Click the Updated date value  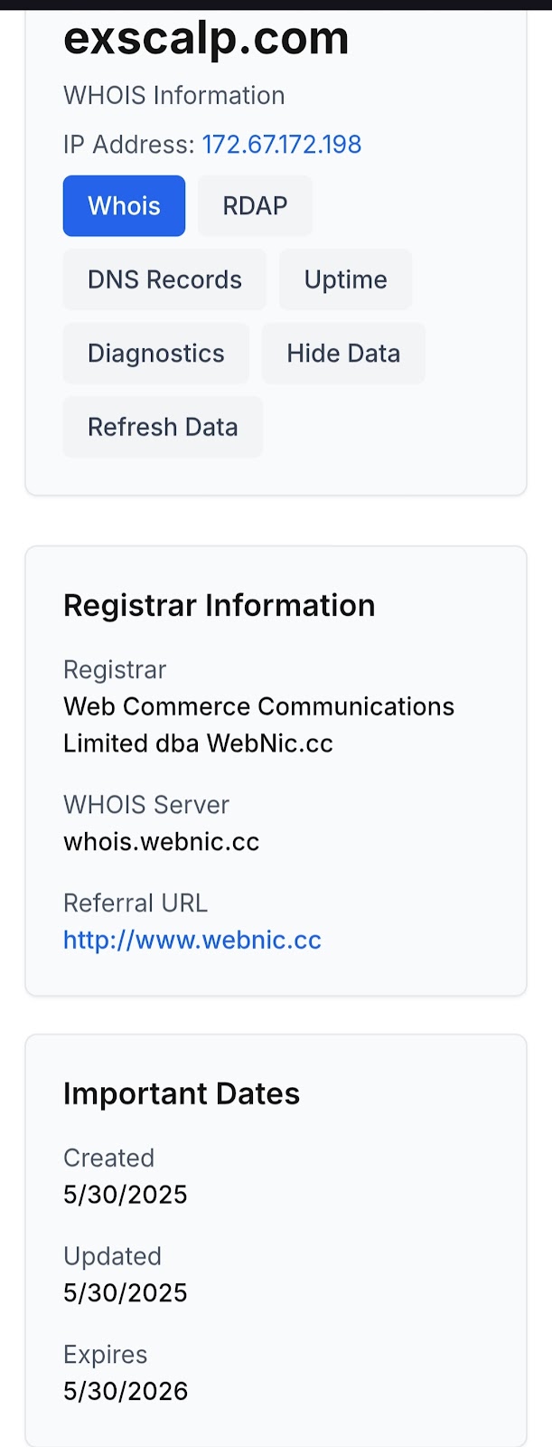(126, 1293)
